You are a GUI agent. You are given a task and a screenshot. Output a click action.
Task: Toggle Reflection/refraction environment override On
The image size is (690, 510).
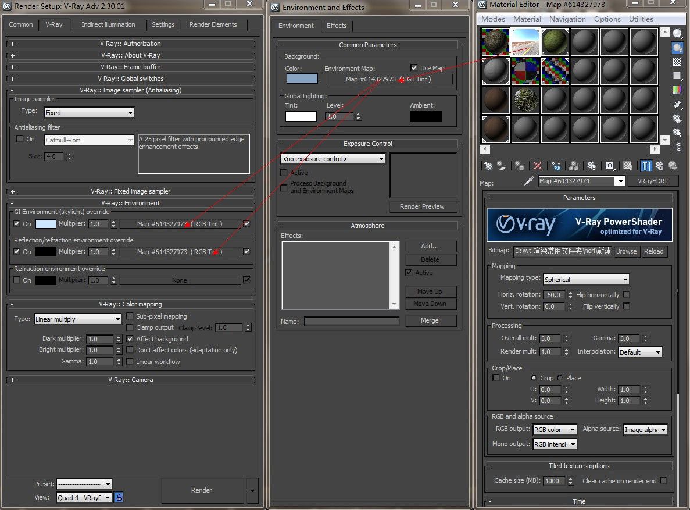[16, 251]
